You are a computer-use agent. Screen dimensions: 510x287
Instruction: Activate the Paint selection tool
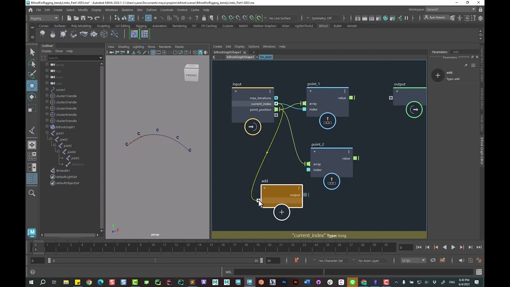[32, 75]
